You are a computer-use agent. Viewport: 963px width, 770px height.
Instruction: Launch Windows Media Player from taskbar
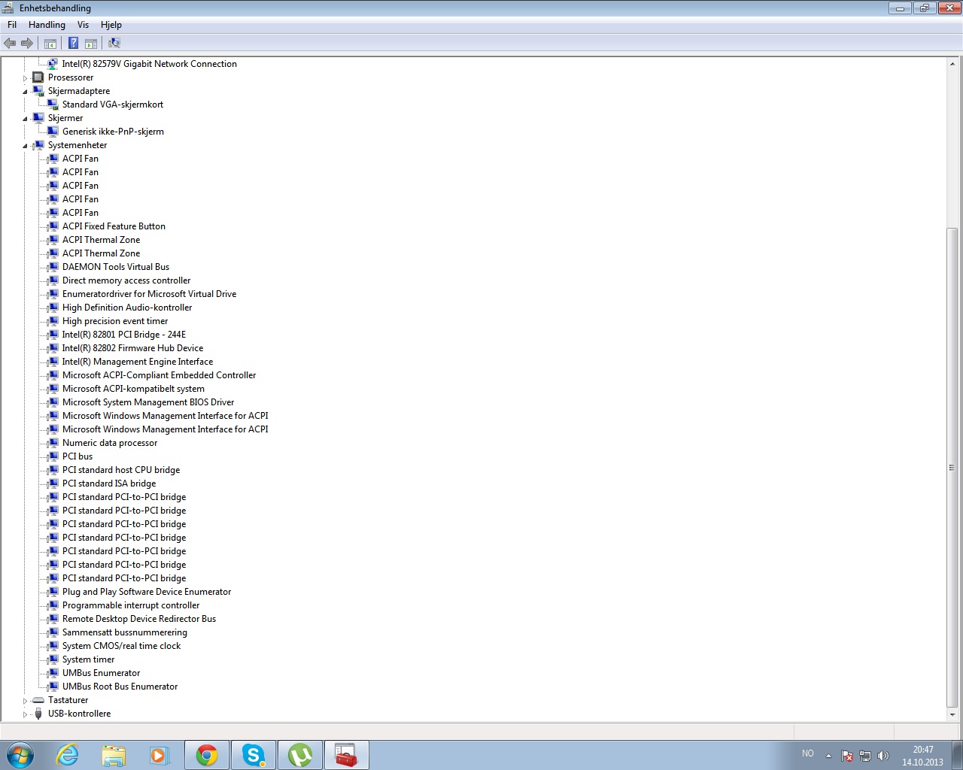tap(159, 755)
